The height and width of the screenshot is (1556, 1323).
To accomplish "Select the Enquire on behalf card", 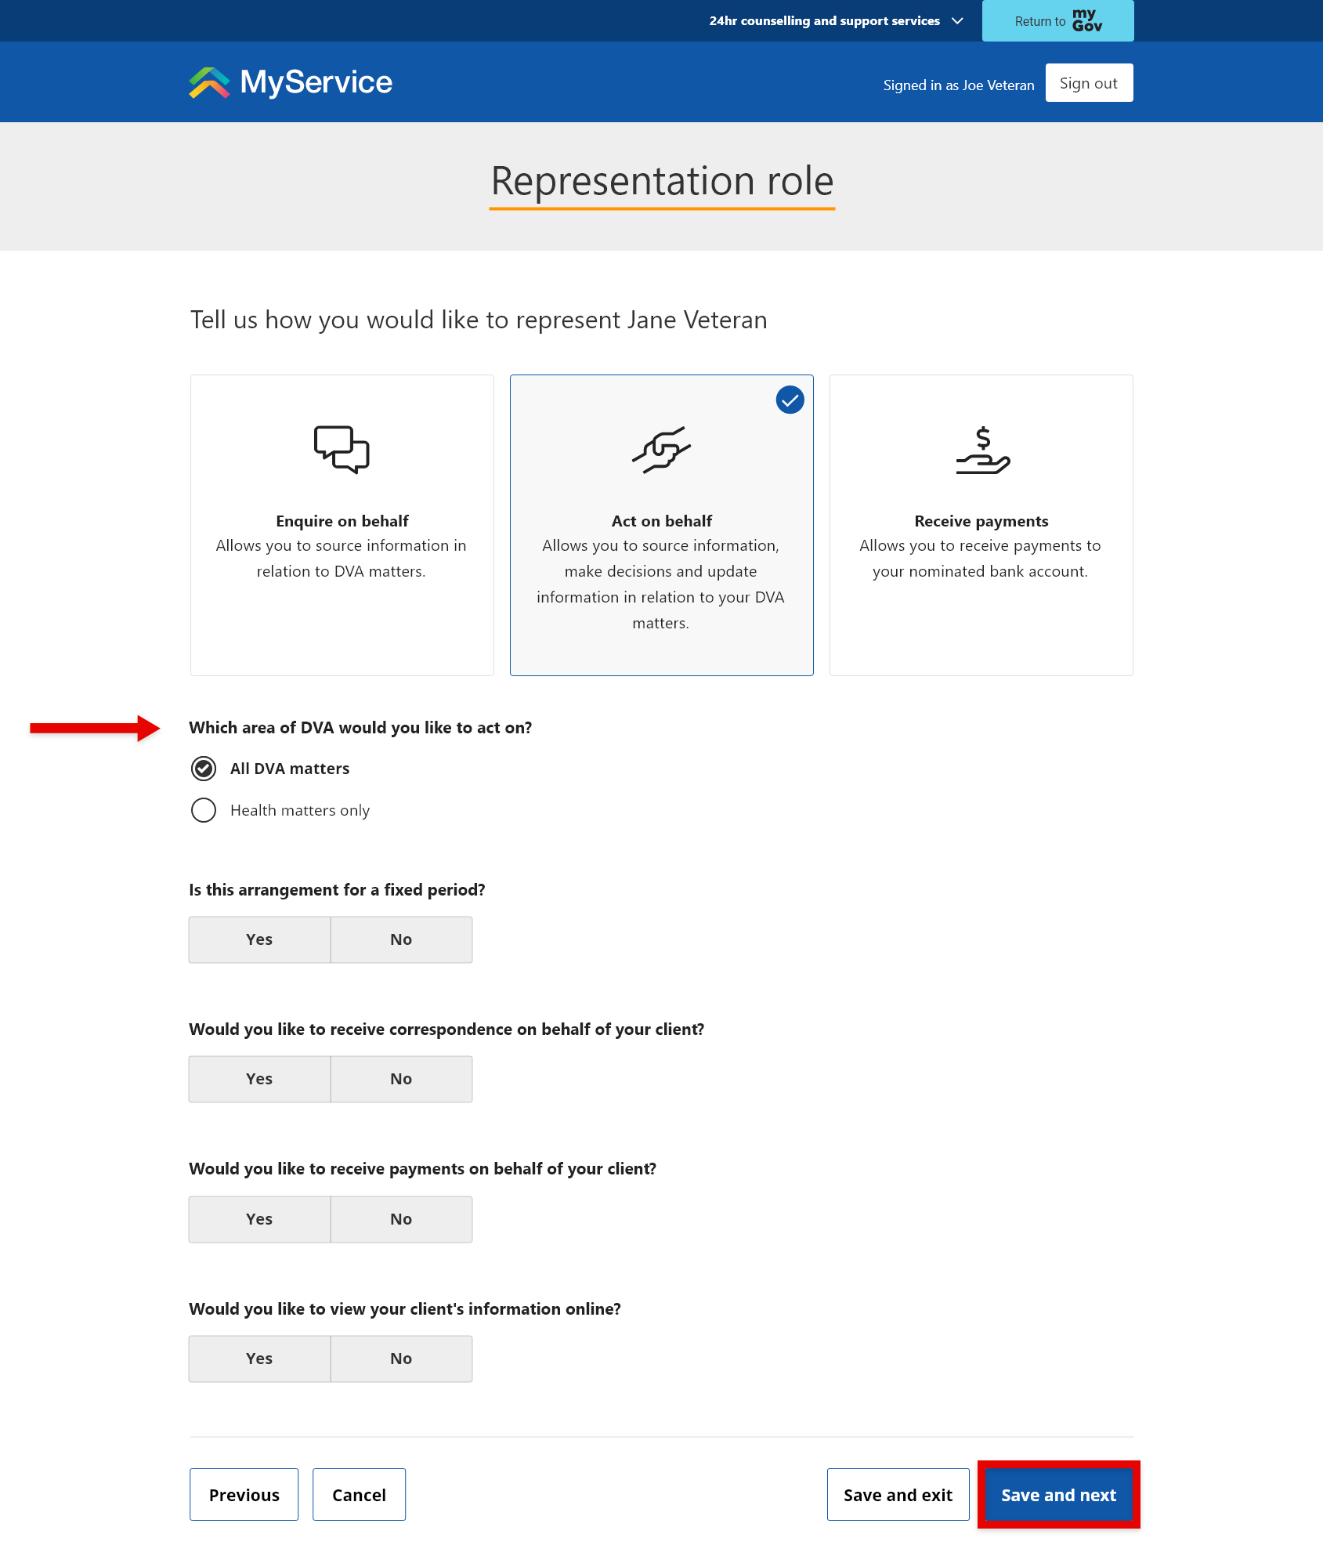I will (342, 525).
